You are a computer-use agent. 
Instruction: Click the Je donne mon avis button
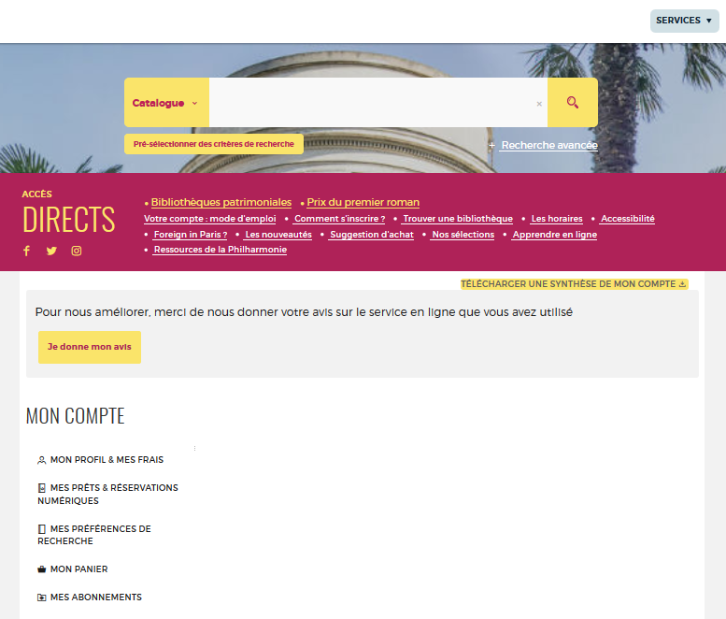(90, 347)
